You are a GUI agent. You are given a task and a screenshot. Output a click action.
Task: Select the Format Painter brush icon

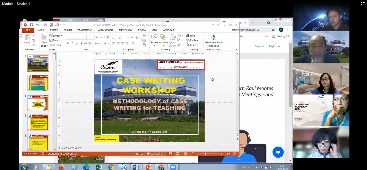tap(34, 45)
